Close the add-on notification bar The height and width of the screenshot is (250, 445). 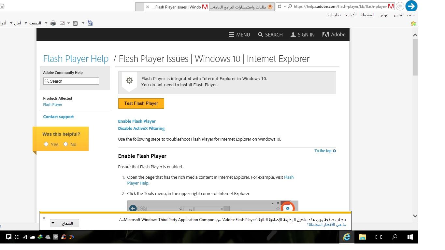[x=44, y=218]
